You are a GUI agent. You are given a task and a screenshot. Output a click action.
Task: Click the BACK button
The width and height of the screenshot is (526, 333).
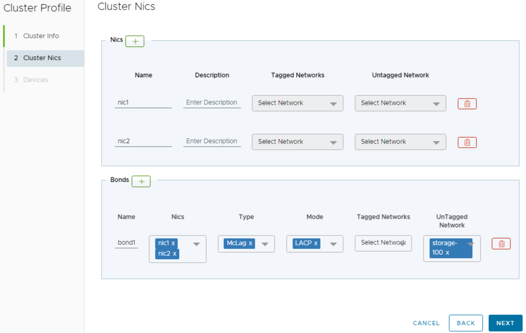(466, 323)
